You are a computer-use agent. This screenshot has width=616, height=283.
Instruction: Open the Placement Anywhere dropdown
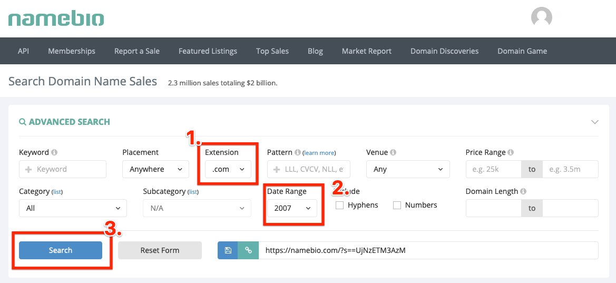click(x=155, y=169)
